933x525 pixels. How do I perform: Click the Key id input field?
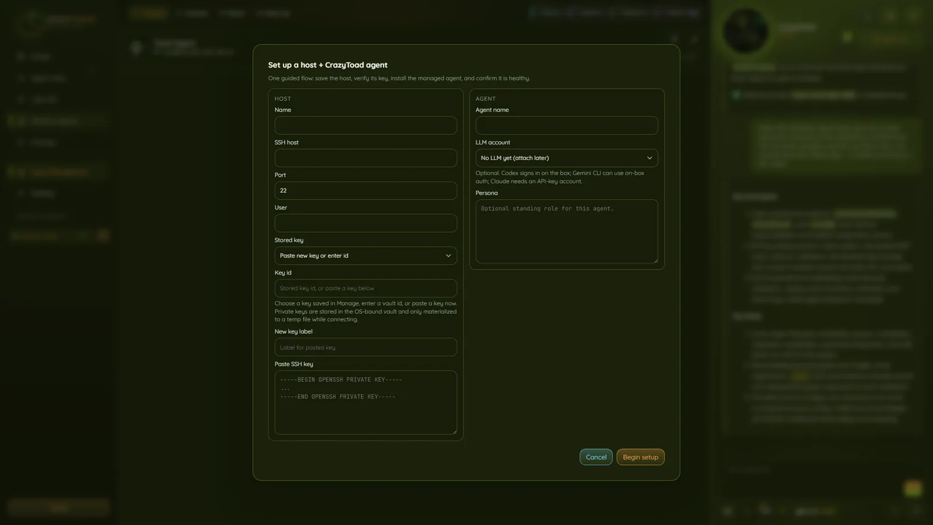pyautogui.click(x=366, y=288)
